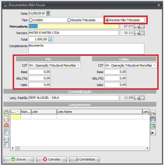The height and width of the screenshot is (165, 164).
Task: Print the lançamentos list via the printer icon
Action: 153,133
